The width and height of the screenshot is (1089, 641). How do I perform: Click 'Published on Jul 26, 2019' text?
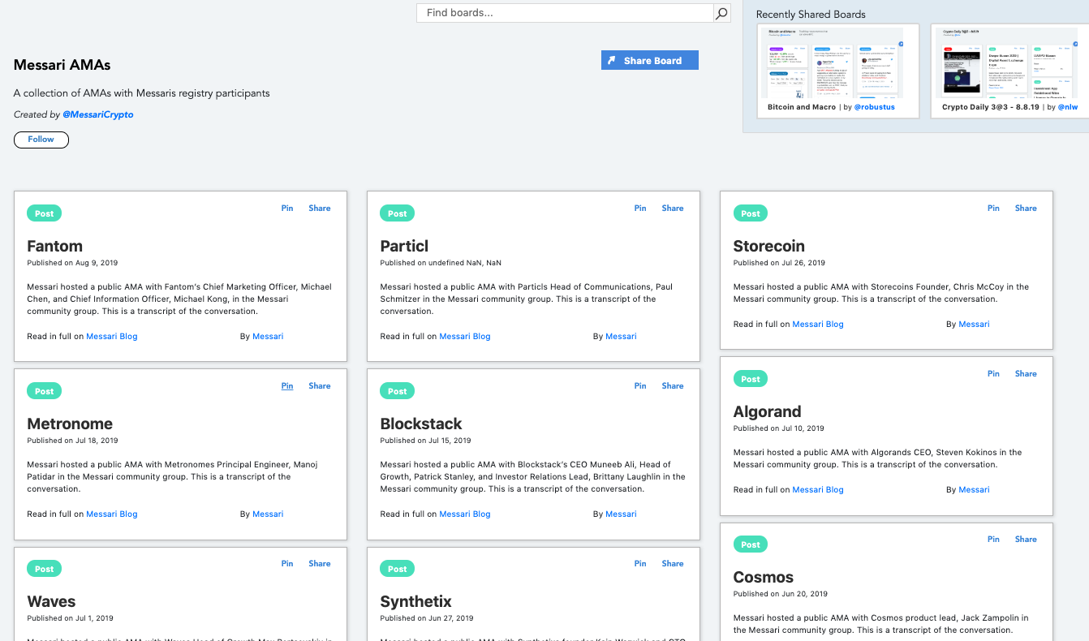(x=779, y=263)
